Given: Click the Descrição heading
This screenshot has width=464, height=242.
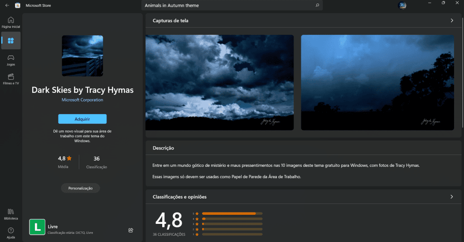Looking at the screenshot, I should tap(163, 148).
